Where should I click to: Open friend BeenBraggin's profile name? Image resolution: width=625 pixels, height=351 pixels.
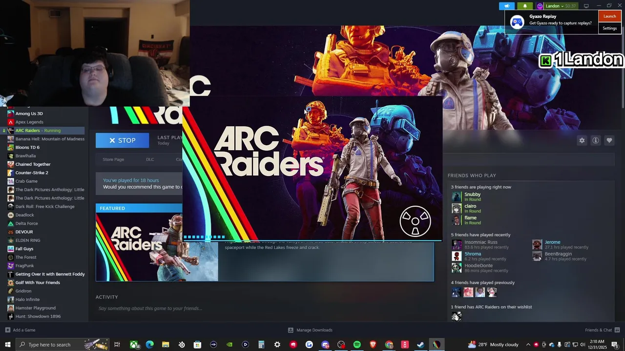tap(558, 254)
